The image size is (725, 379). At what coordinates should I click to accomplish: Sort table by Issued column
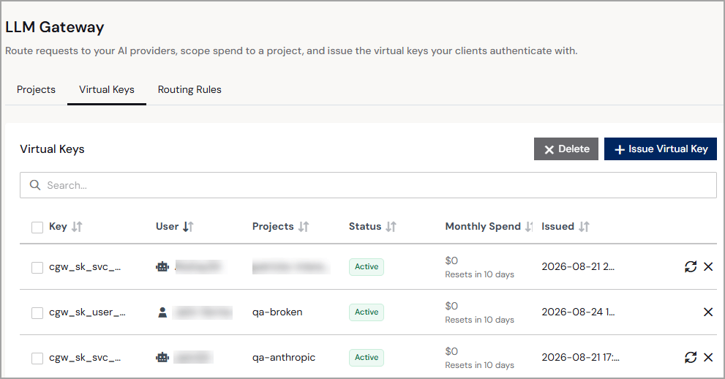coord(585,227)
